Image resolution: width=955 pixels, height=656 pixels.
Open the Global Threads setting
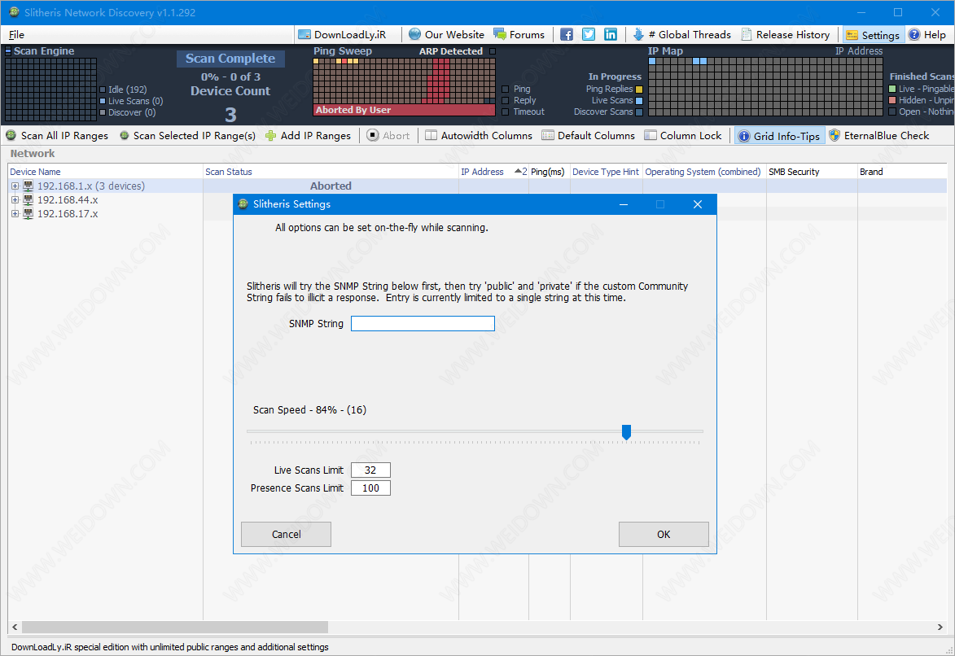click(681, 35)
